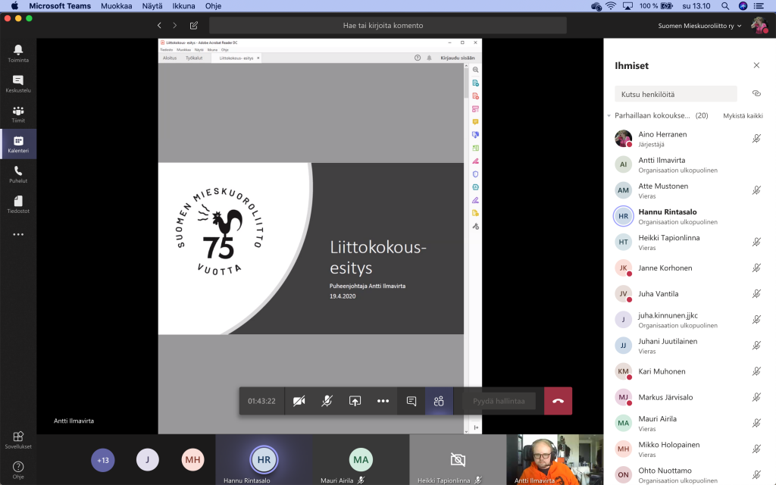776x485 pixels.
Task: Open user profile avatar at top right
Action: click(x=759, y=25)
